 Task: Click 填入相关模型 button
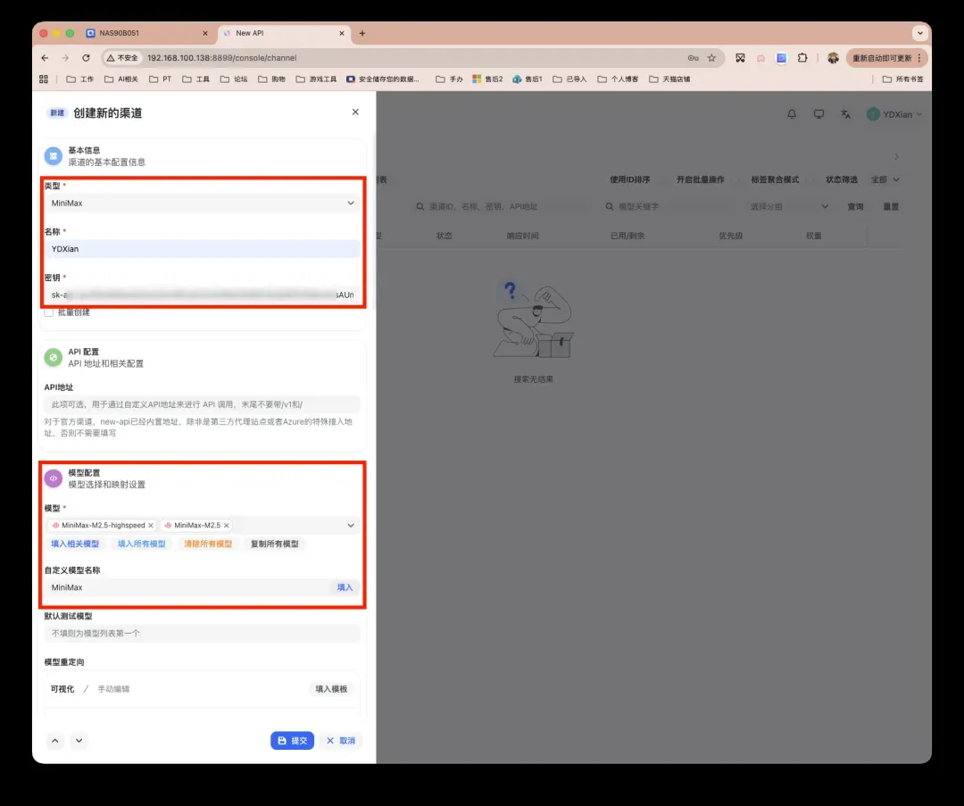(x=75, y=544)
